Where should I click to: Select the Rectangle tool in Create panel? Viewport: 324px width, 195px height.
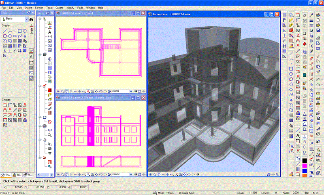[19, 31]
